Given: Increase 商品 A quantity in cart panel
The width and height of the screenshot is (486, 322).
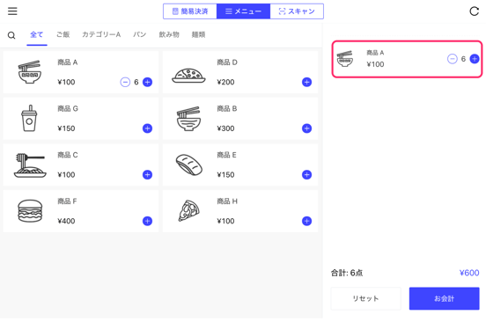Looking at the screenshot, I should click(x=475, y=59).
